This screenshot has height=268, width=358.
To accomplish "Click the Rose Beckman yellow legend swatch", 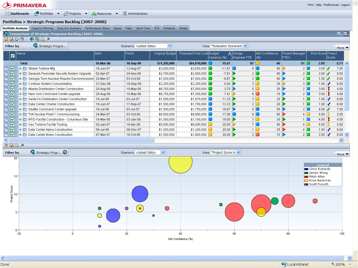I will pyautogui.click(x=306, y=181).
